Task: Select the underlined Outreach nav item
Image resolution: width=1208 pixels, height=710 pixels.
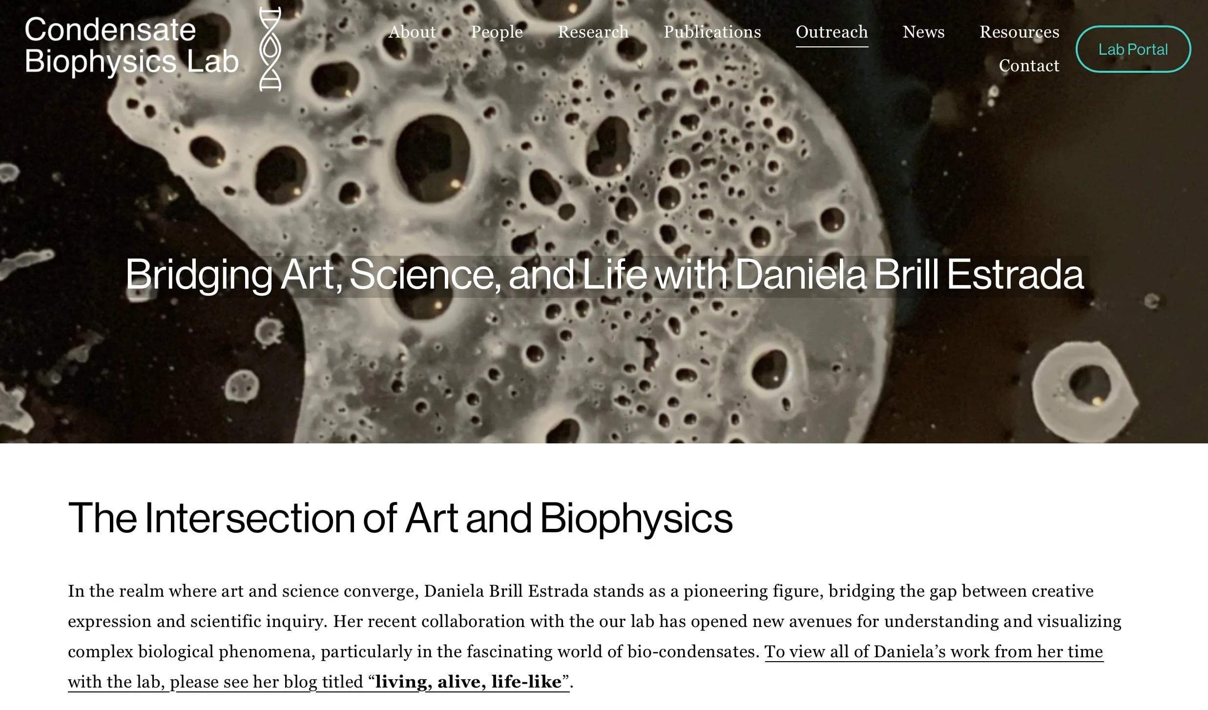Action: click(832, 32)
